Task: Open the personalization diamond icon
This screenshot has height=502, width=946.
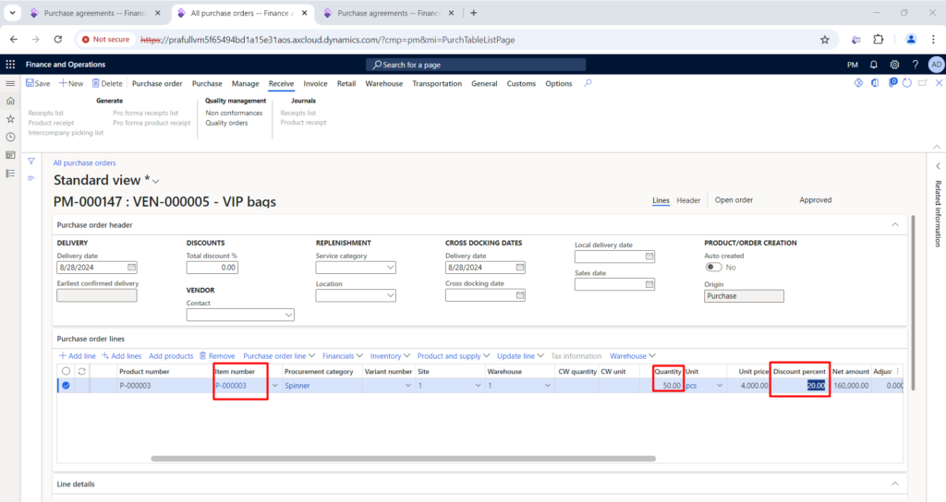Action: [x=858, y=83]
